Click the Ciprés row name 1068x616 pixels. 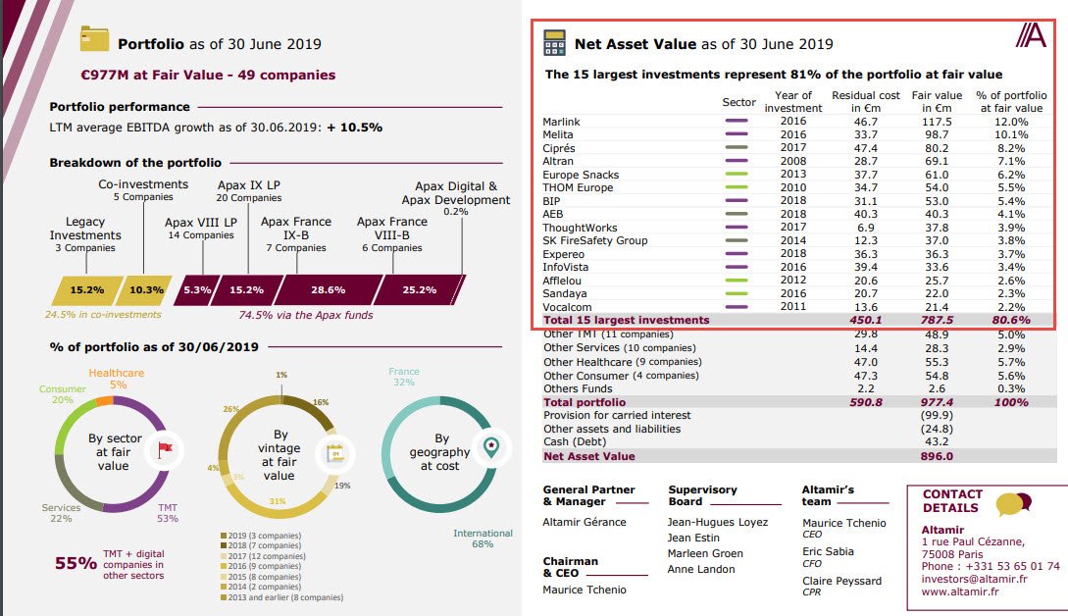point(559,148)
